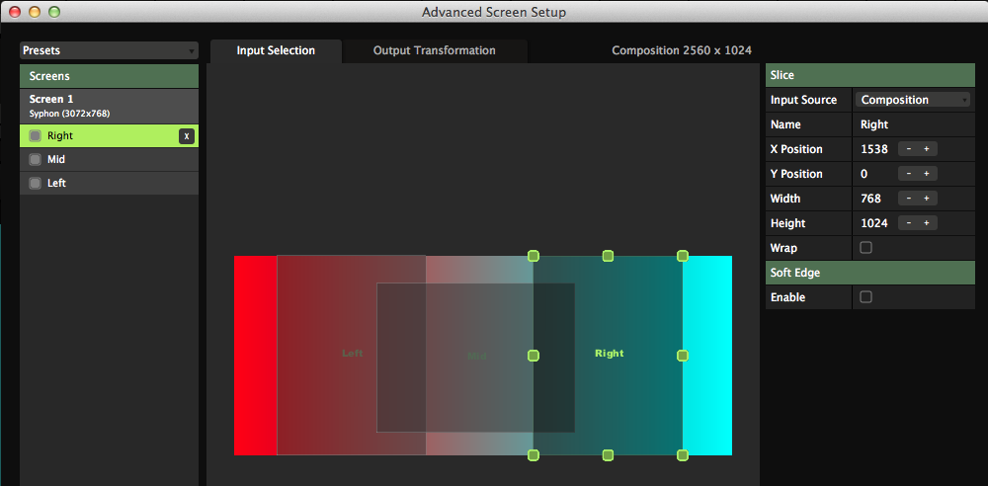The height and width of the screenshot is (486, 988).
Task: Select the Input Selection tab
Action: [276, 50]
